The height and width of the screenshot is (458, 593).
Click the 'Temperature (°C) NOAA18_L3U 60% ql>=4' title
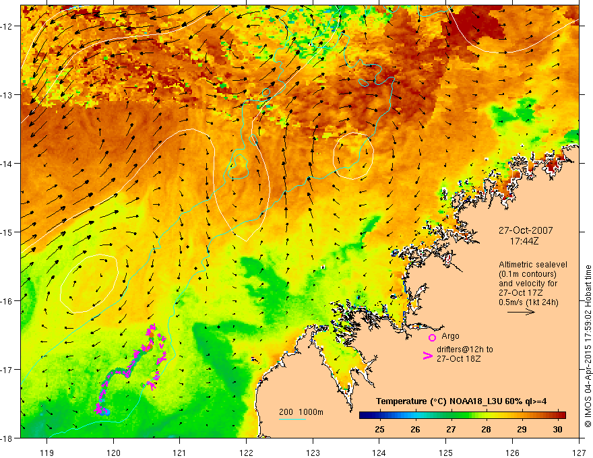[x=461, y=401]
